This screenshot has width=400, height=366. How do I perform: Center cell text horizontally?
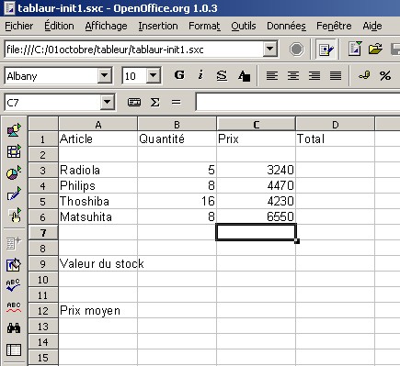293,75
